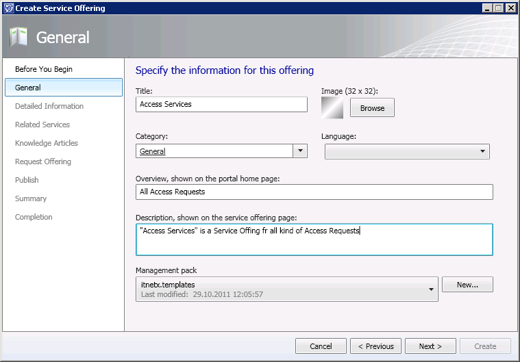520x362 pixels.
Task: Click the < Previous button
Action: pyautogui.click(x=375, y=346)
